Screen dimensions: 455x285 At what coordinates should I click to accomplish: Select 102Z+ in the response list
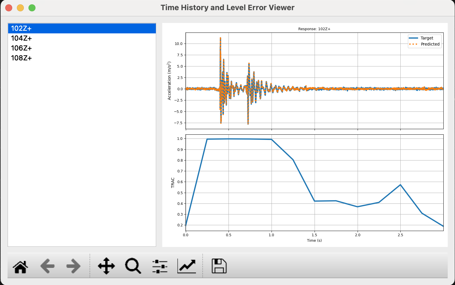pos(82,28)
